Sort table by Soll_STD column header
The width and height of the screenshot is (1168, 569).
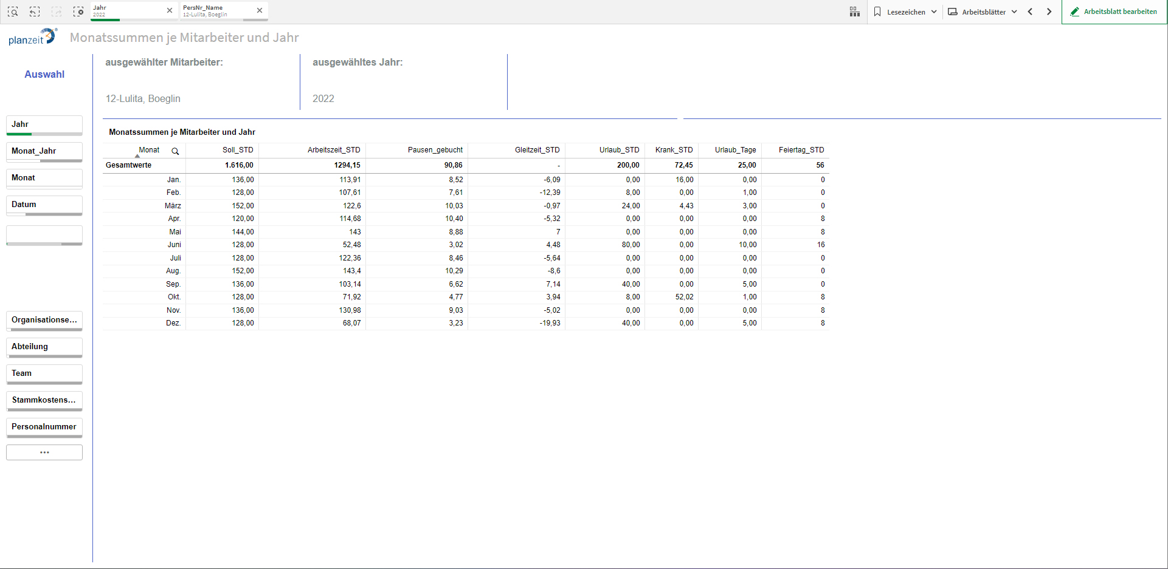(237, 150)
